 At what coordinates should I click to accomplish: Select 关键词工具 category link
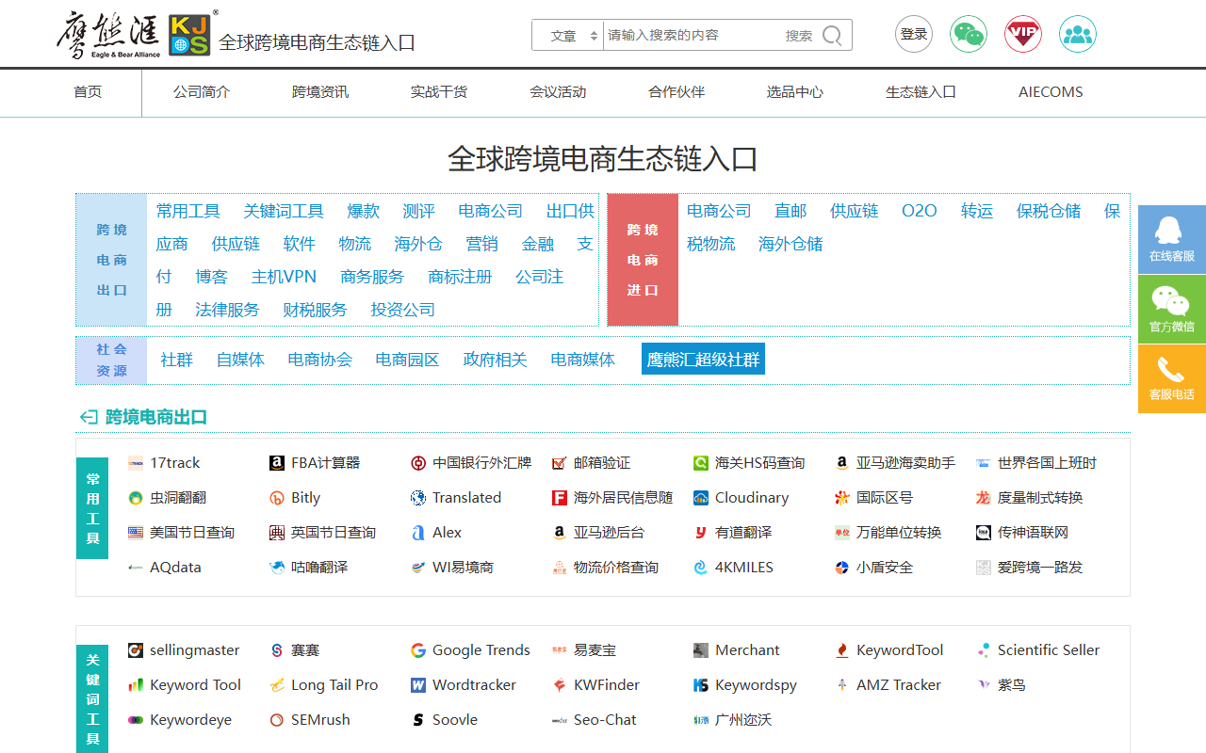point(284,211)
